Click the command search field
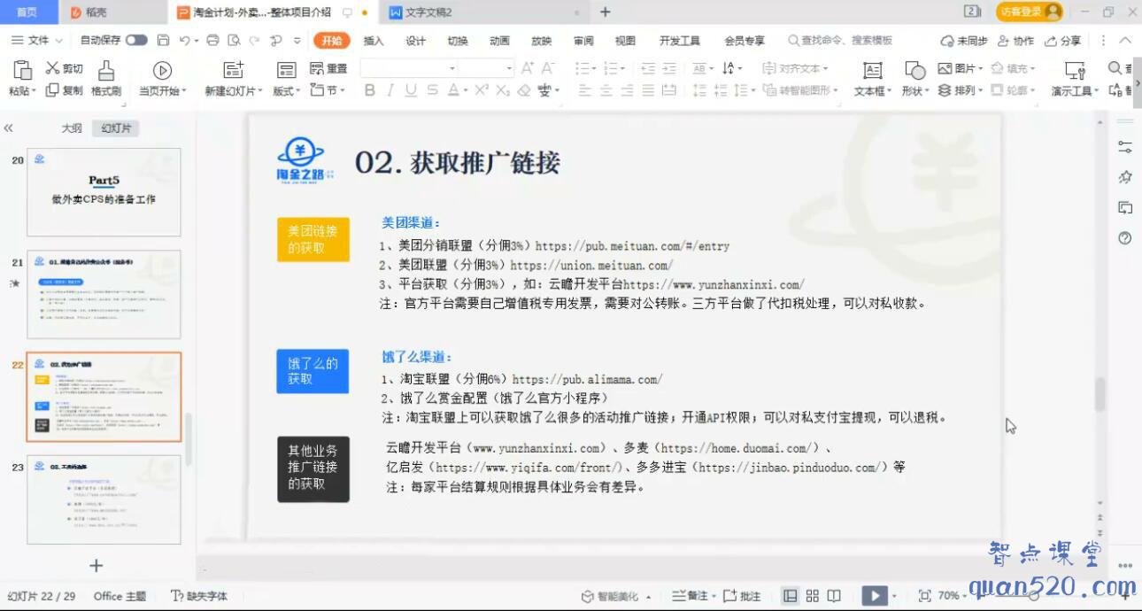The width and height of the screenshot is (1142, 611). coord(840,41)
